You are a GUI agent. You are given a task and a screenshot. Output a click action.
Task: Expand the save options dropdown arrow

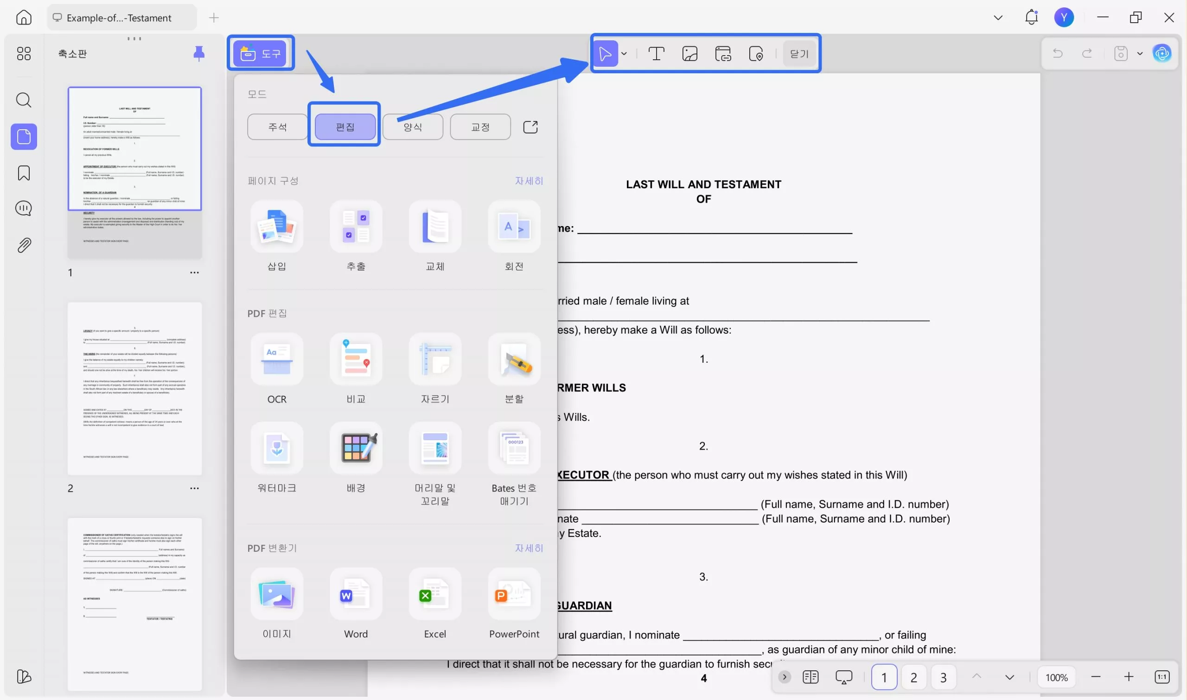1139,53
